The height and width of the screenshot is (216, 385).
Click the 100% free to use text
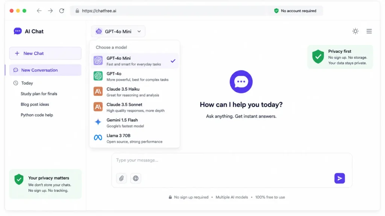click(270, 197)
